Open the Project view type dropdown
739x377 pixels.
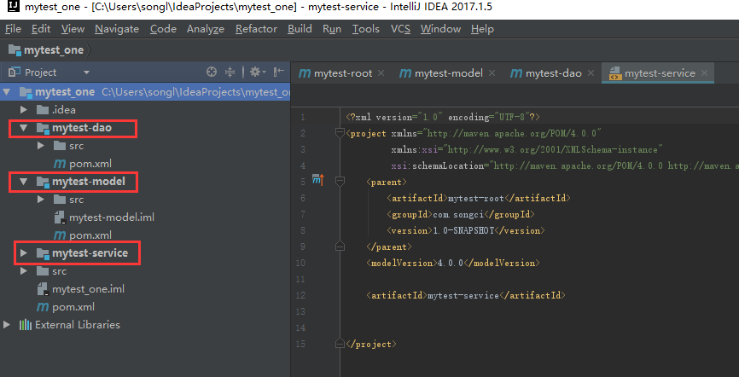[x=86, y=72]
